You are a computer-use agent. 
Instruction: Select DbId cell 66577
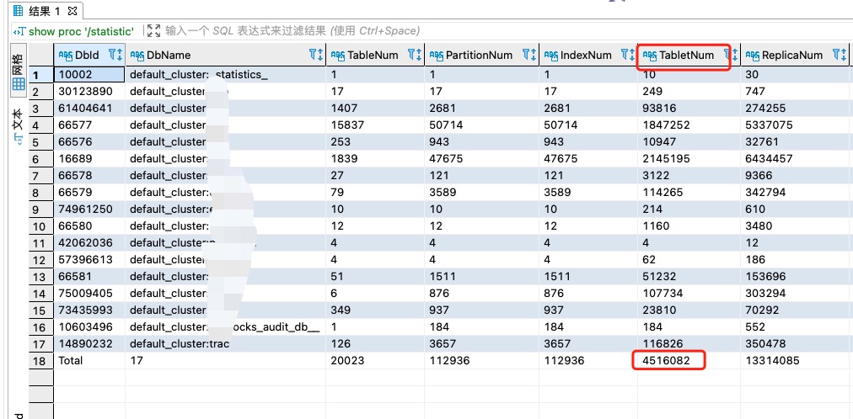[89, 125]
